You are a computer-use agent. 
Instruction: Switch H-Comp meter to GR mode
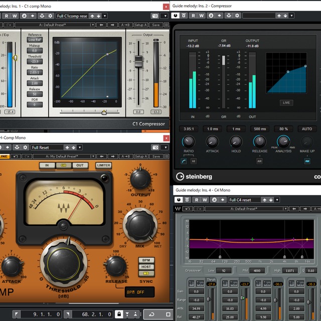[64, 165]
